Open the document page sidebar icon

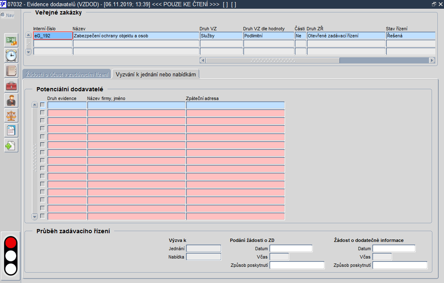[x=11, y=131]
